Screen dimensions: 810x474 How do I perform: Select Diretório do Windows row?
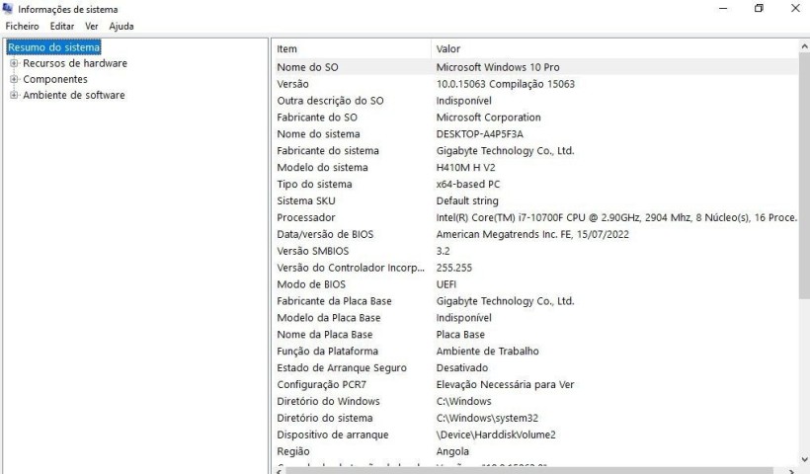pyautogui.click(x=535, y=401)
